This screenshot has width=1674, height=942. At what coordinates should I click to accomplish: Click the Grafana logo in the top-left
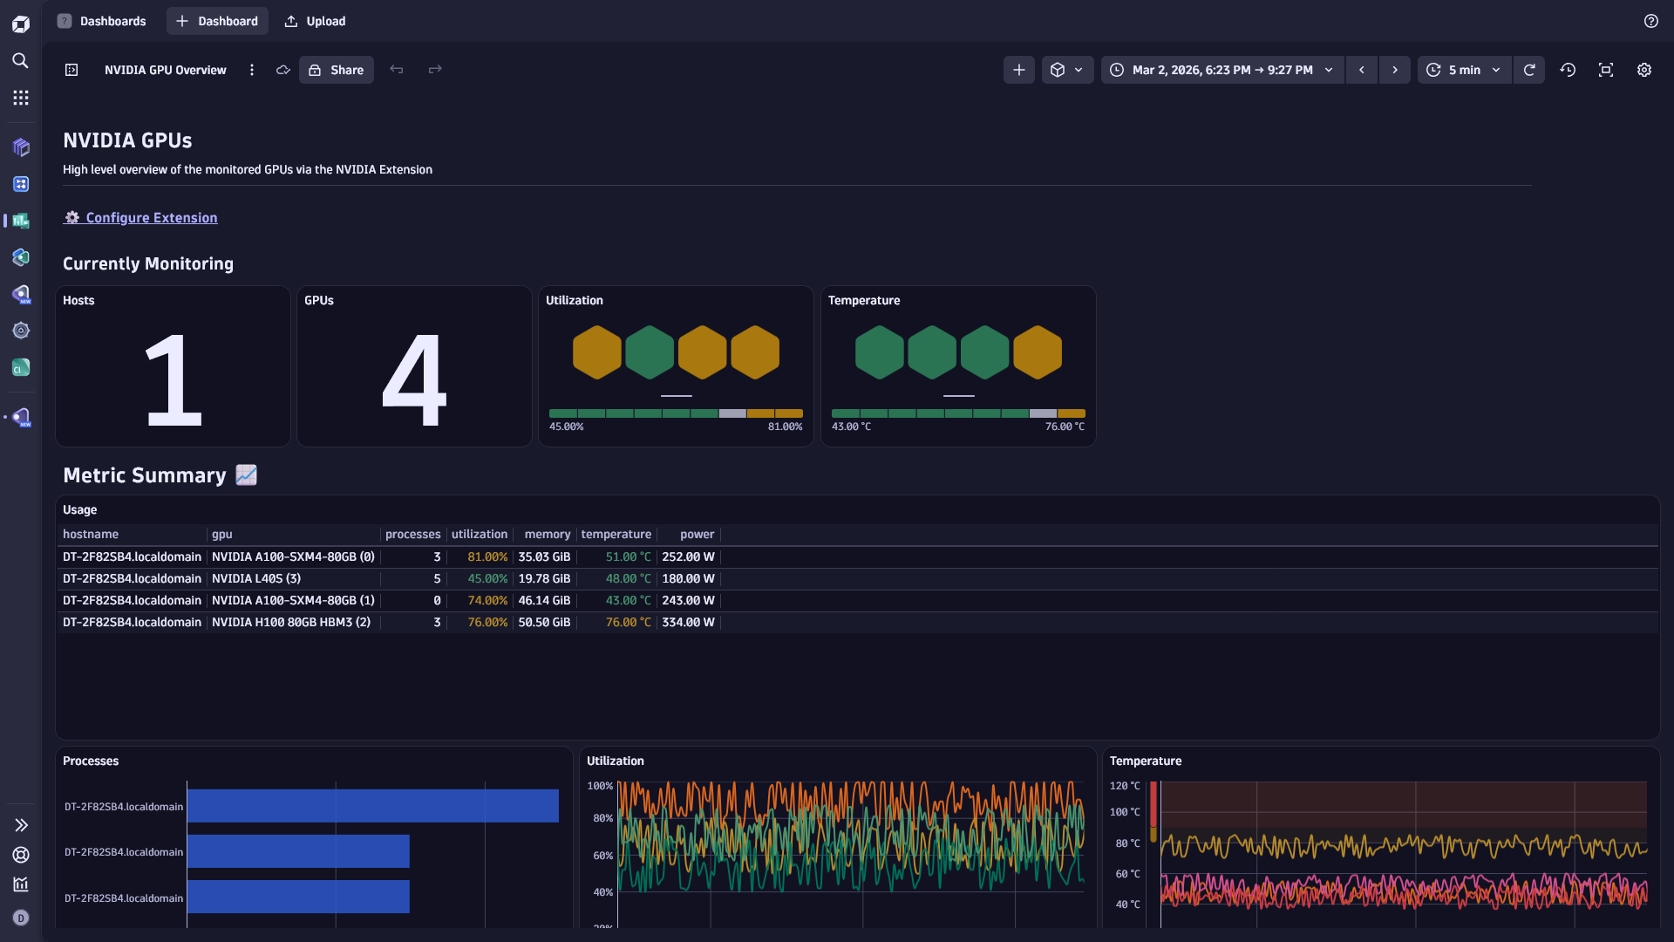tap(20, 24)
